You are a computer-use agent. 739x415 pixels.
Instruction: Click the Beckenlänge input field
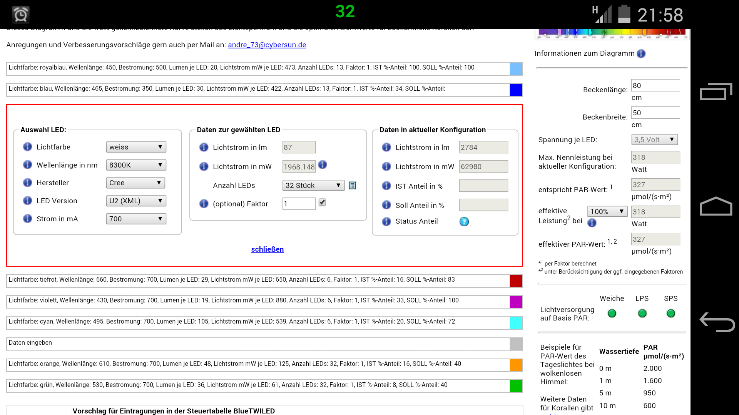[655, 86]
